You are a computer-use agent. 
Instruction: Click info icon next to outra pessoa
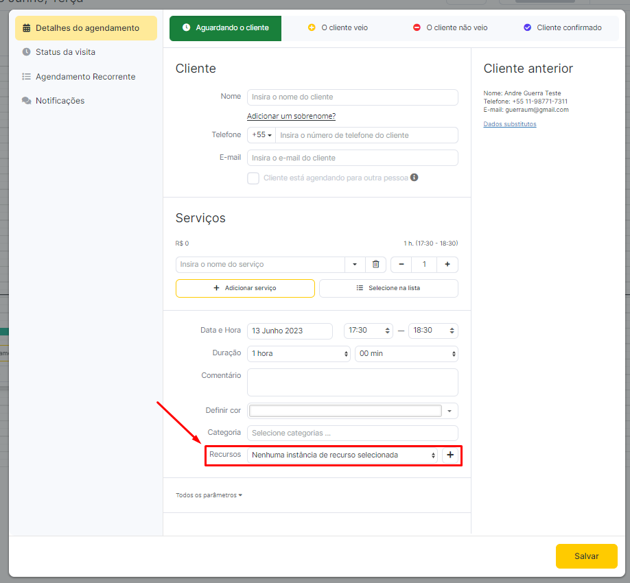[415, 178]
